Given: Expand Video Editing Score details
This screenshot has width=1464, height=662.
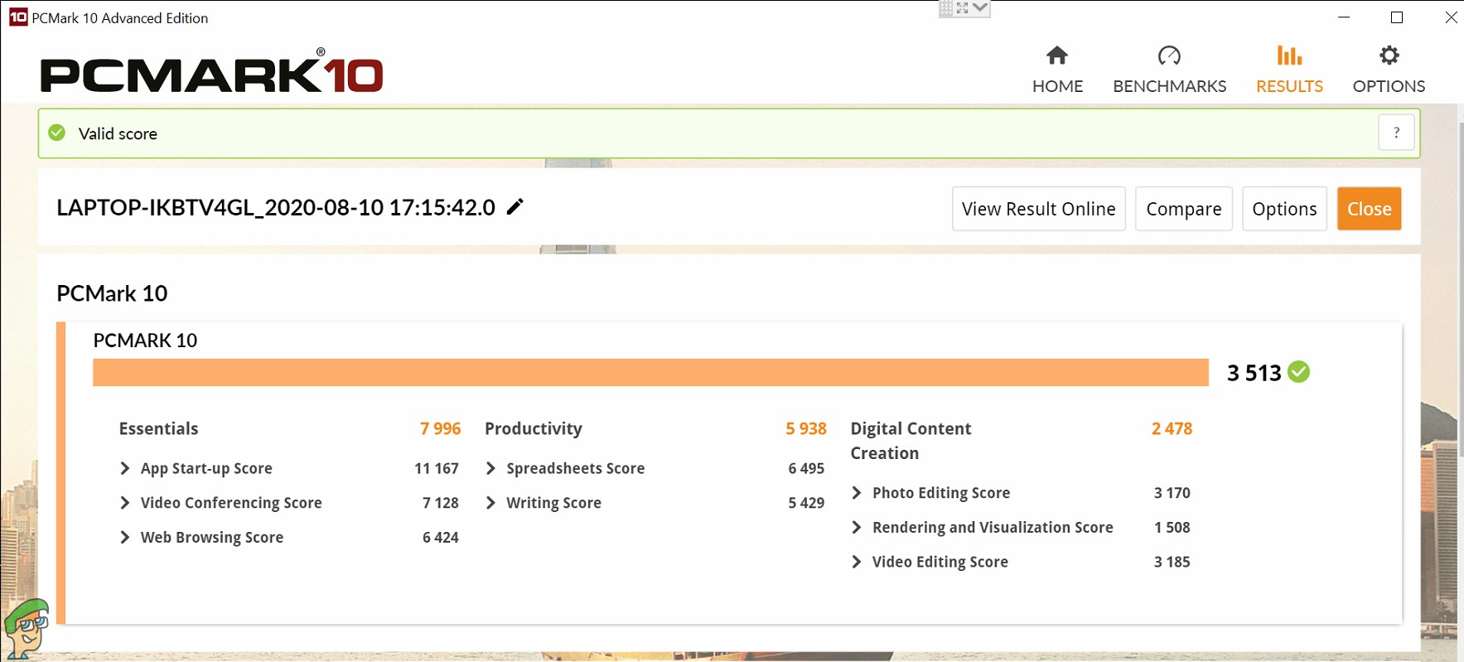Looking at the screenshot, I should click(x=857, y=562).
